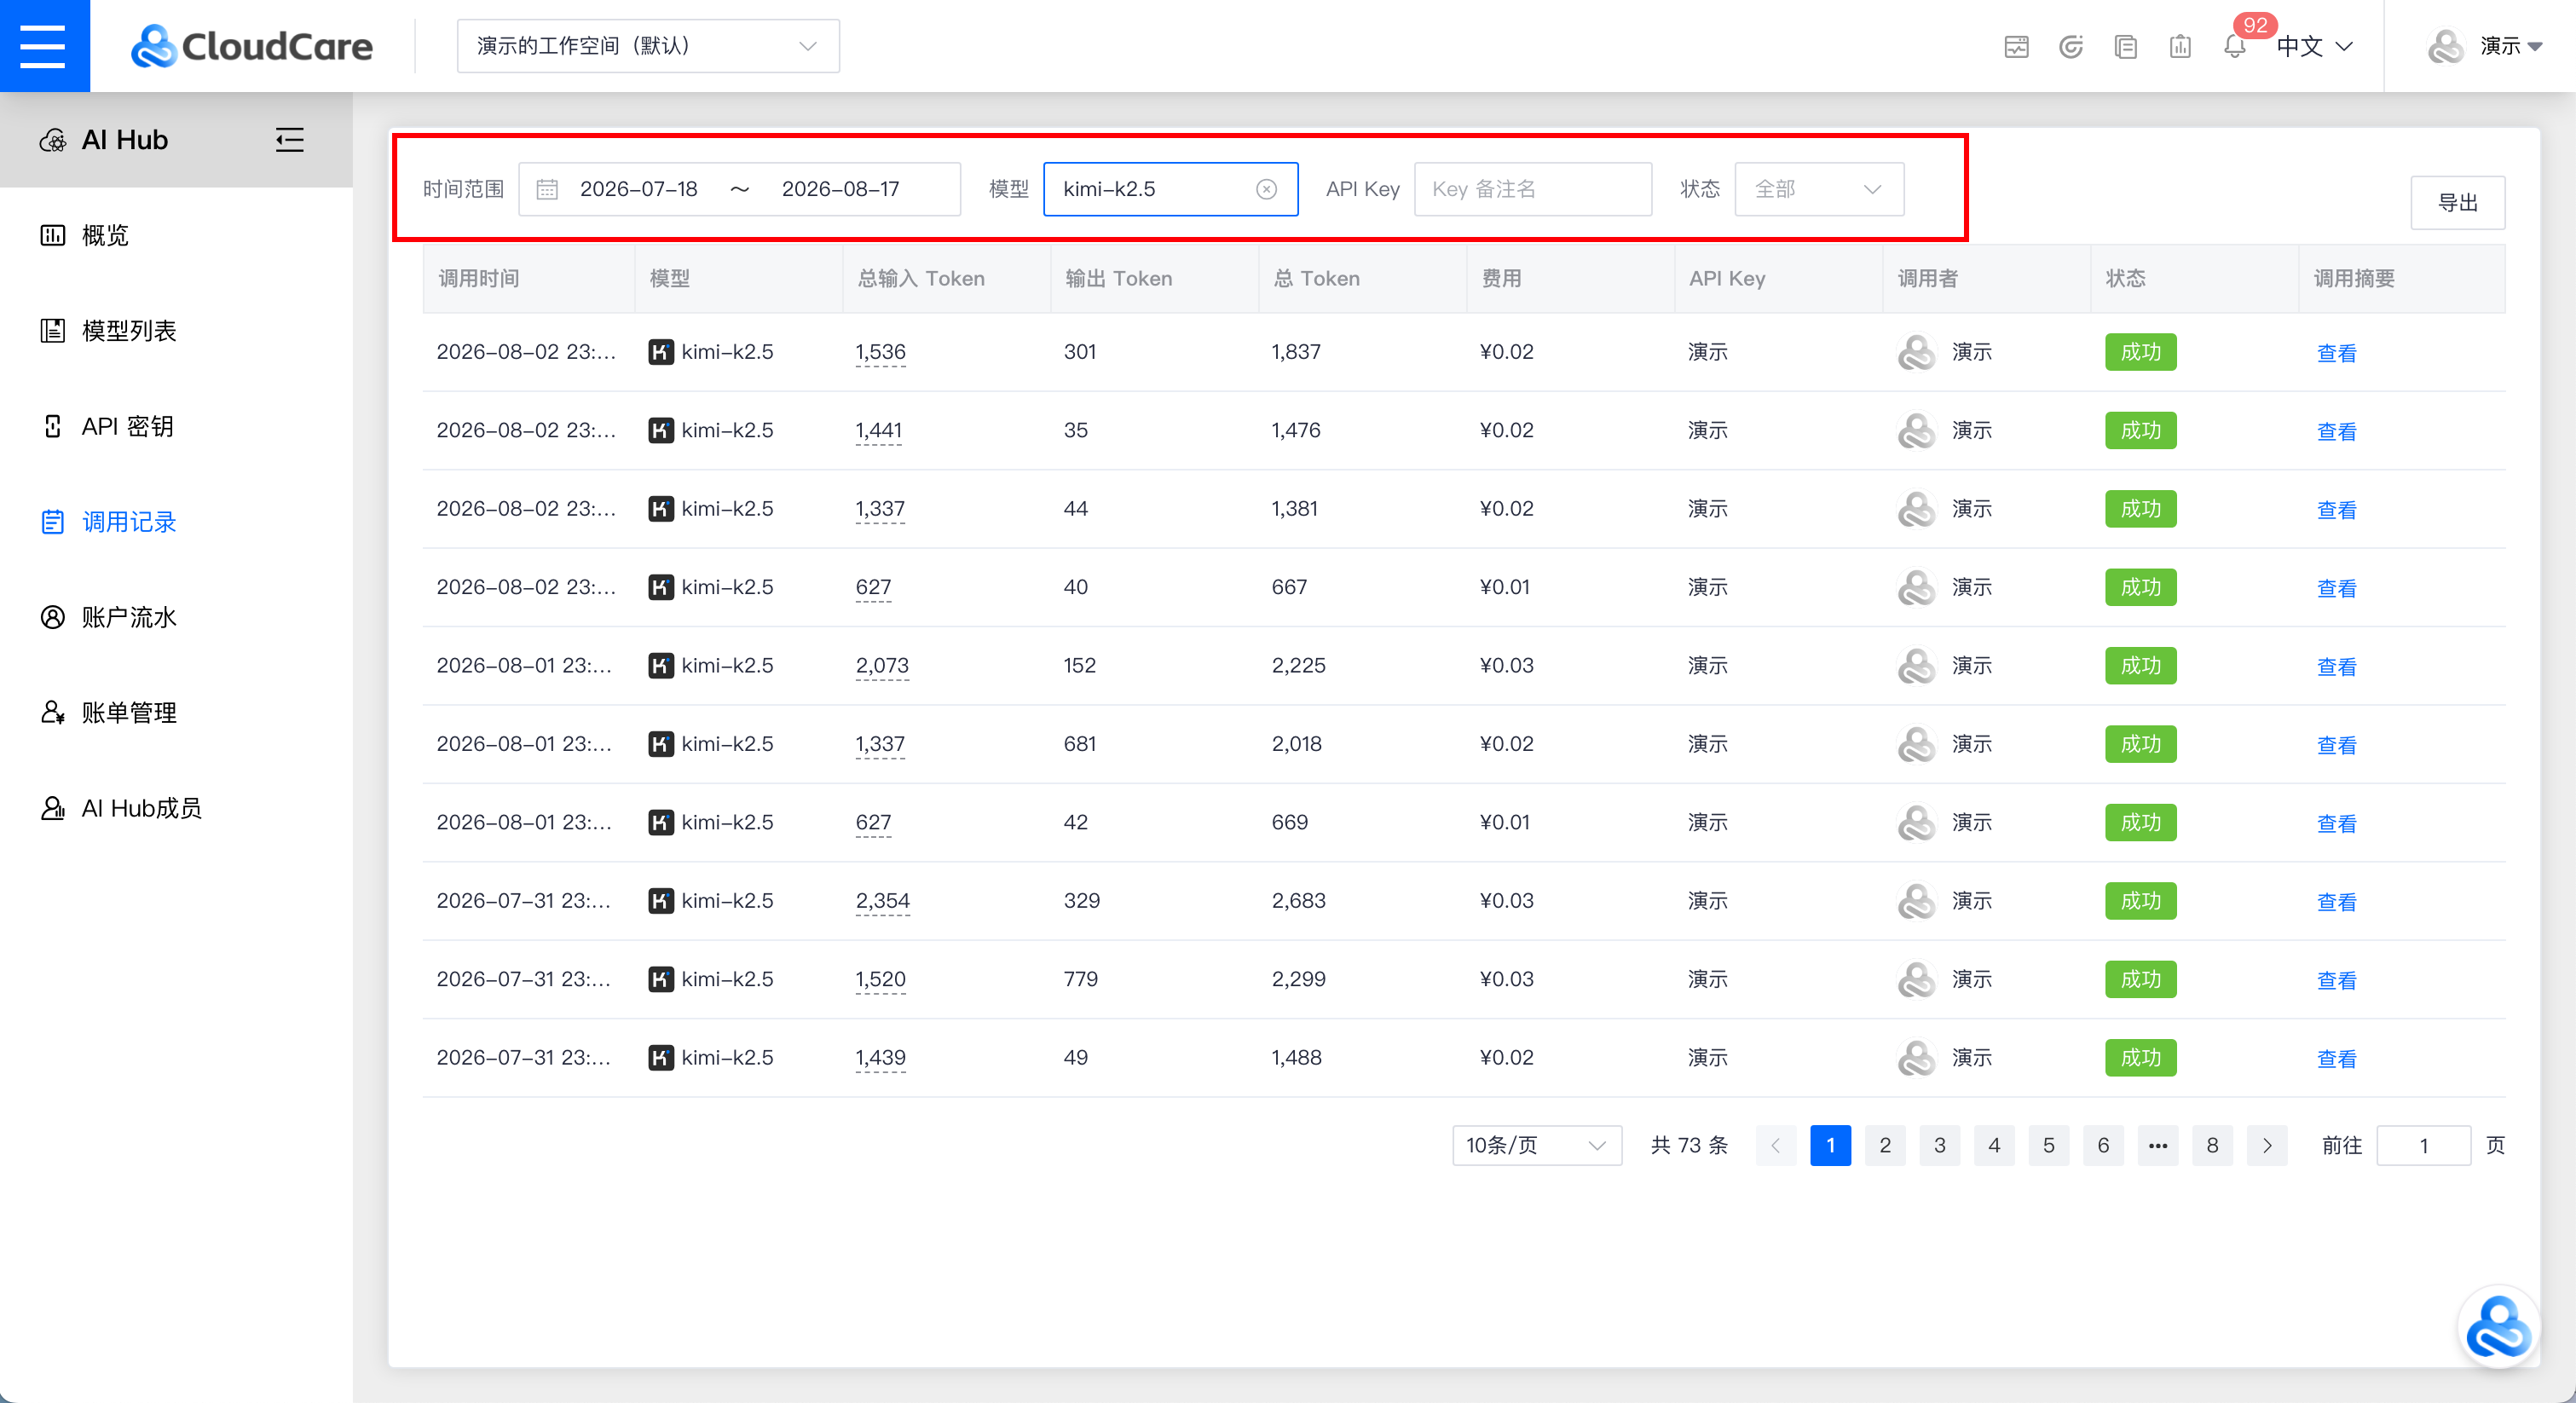Click the CloudCare logo
Screen dimensions: 2576x1403
click(x=252, y=46)
